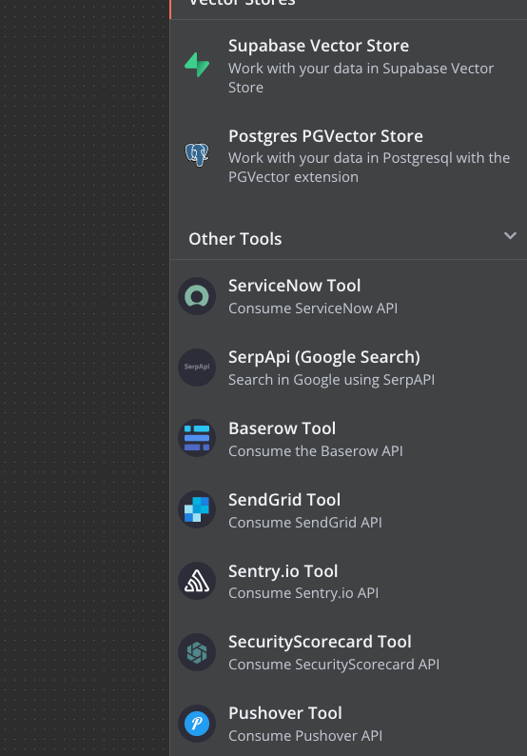Viewport: 527px width, 756px height.
Task: Click 'Consume Sentry.io API' description
Action: [x=303, y=593]
